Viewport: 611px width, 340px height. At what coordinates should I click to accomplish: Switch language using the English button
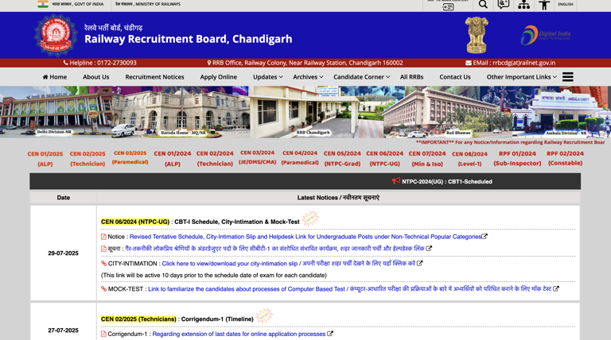coord(565,5)
